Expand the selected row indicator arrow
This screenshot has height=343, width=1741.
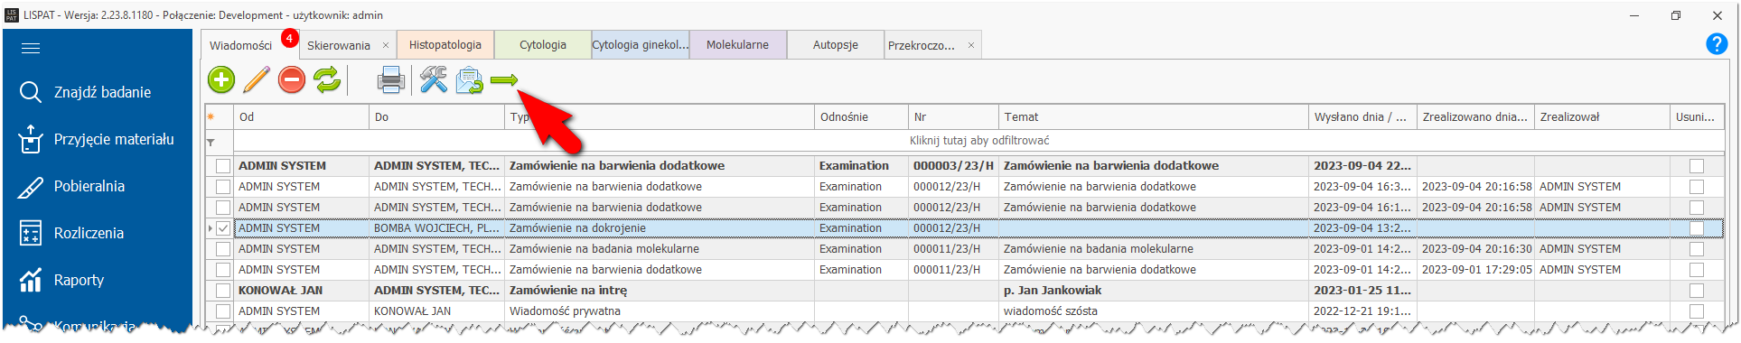click(x=211, y=228)
